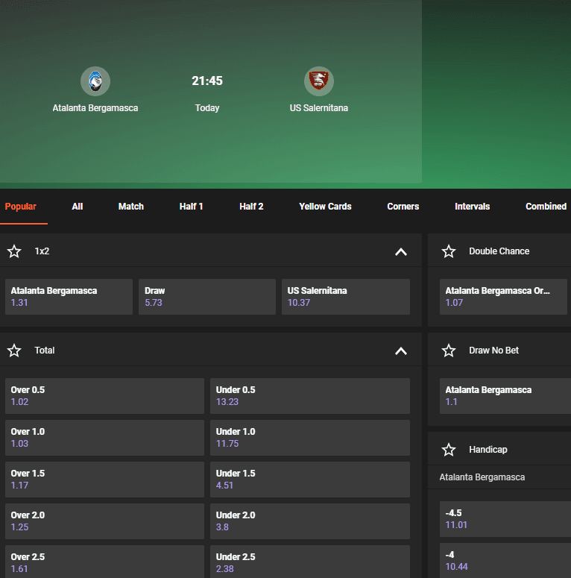Pick Draw No Bet Atalanta at 1.1
This screenshot has height=578, width=571.
click(505, 396)
